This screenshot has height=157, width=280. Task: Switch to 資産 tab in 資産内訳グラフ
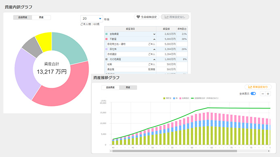coord(41,17)
